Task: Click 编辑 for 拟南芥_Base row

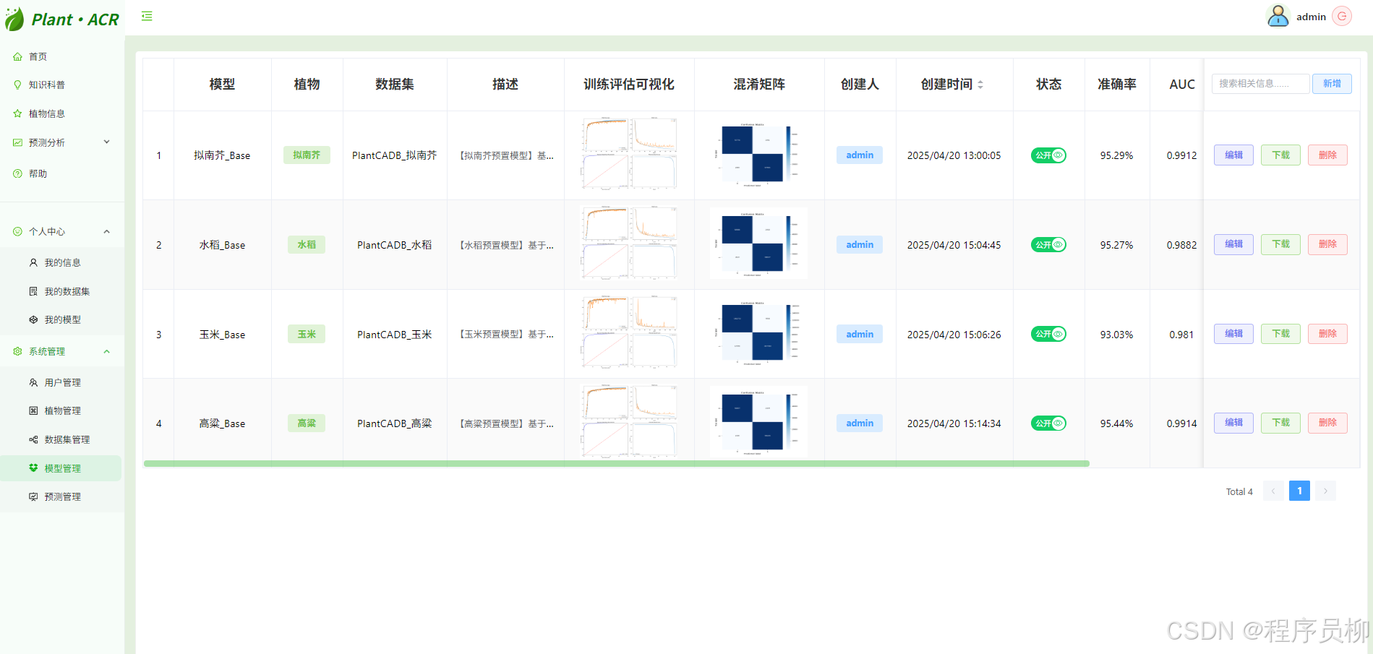Action: coord(1233,155)
